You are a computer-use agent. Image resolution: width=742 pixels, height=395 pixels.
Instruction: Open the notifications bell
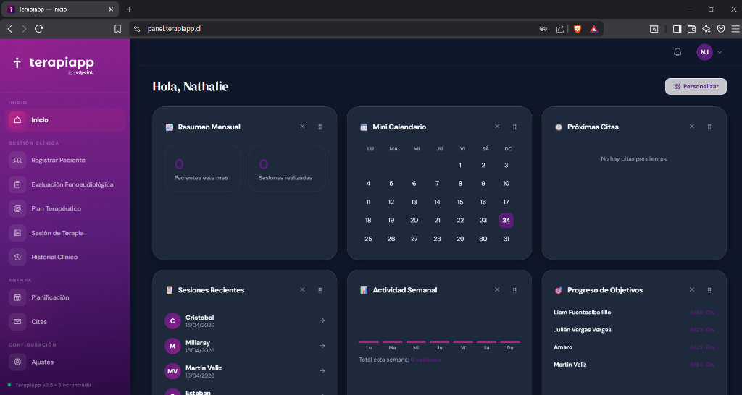coord(678,52)
